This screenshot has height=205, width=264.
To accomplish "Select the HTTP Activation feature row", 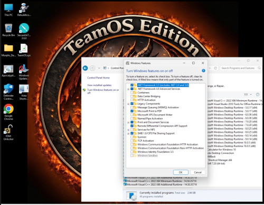I will click(x=146, y=100).
